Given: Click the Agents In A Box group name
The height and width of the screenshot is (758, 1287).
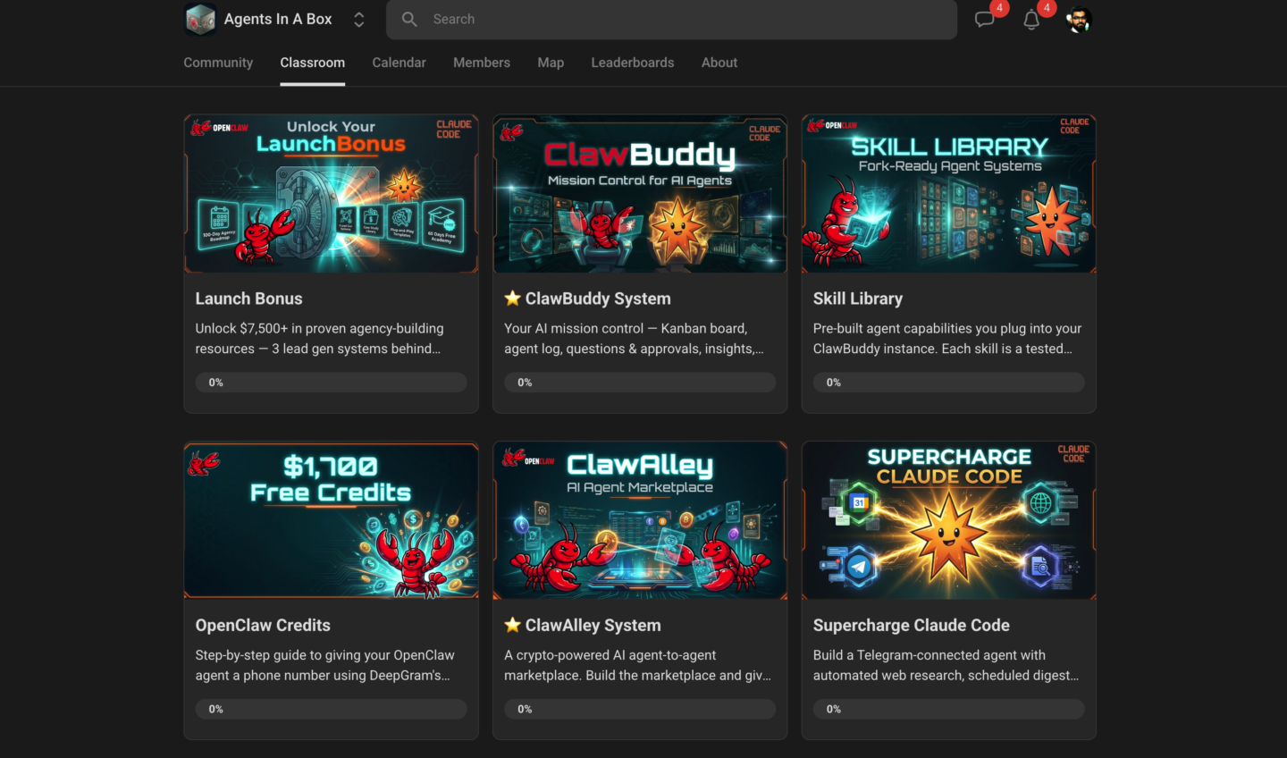Looking at the screenshot, I should (x=278, y=19).
